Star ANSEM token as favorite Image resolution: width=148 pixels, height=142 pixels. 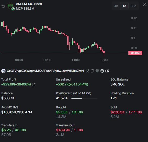click(3, 6)
